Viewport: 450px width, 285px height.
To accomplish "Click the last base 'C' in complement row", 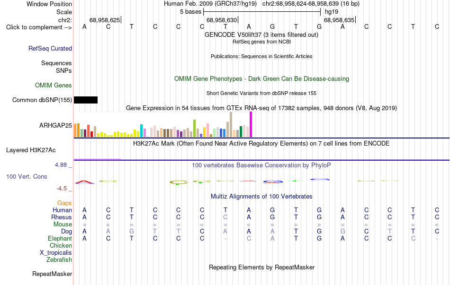I will (x=437, y=26).
